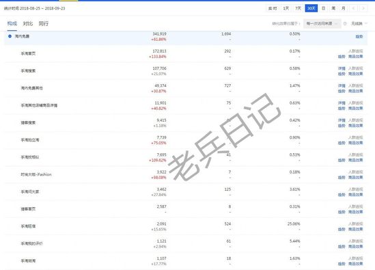Open the 无线端 device dropdown
This screenshot has width=375, height=270.
[359, 23]
